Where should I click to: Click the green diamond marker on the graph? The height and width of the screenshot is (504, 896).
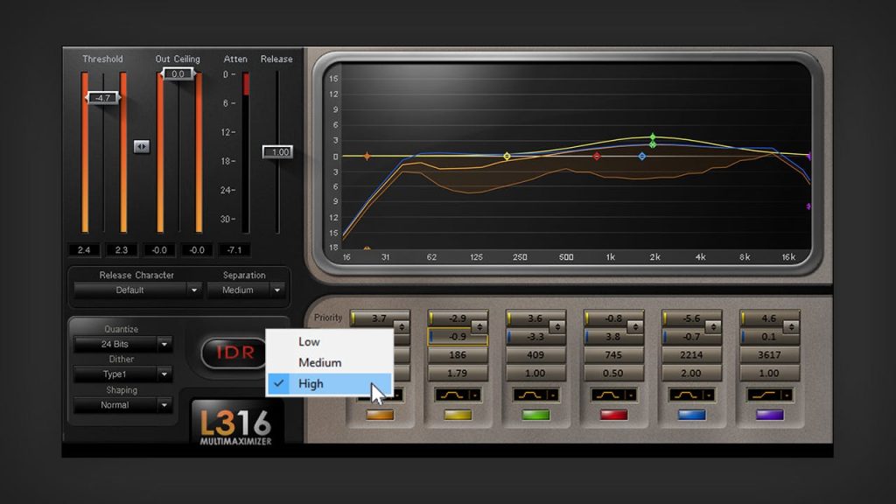[654, 136]
